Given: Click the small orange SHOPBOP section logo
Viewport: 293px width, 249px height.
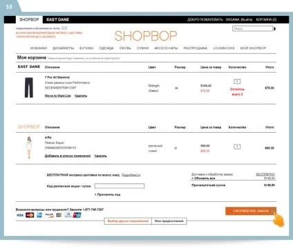Looking at the screenshot, I should [x=29, y=127].
